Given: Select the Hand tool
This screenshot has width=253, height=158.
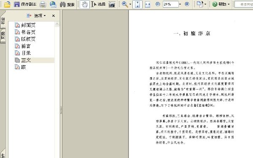Looking at the screenshot, I should 85,4.
